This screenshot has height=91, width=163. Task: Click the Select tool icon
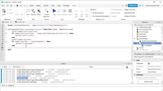pos(39,11)
